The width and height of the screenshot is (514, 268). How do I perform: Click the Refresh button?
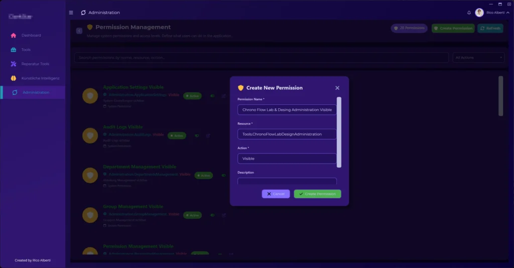pyautogui.click(x=490, y=29)
